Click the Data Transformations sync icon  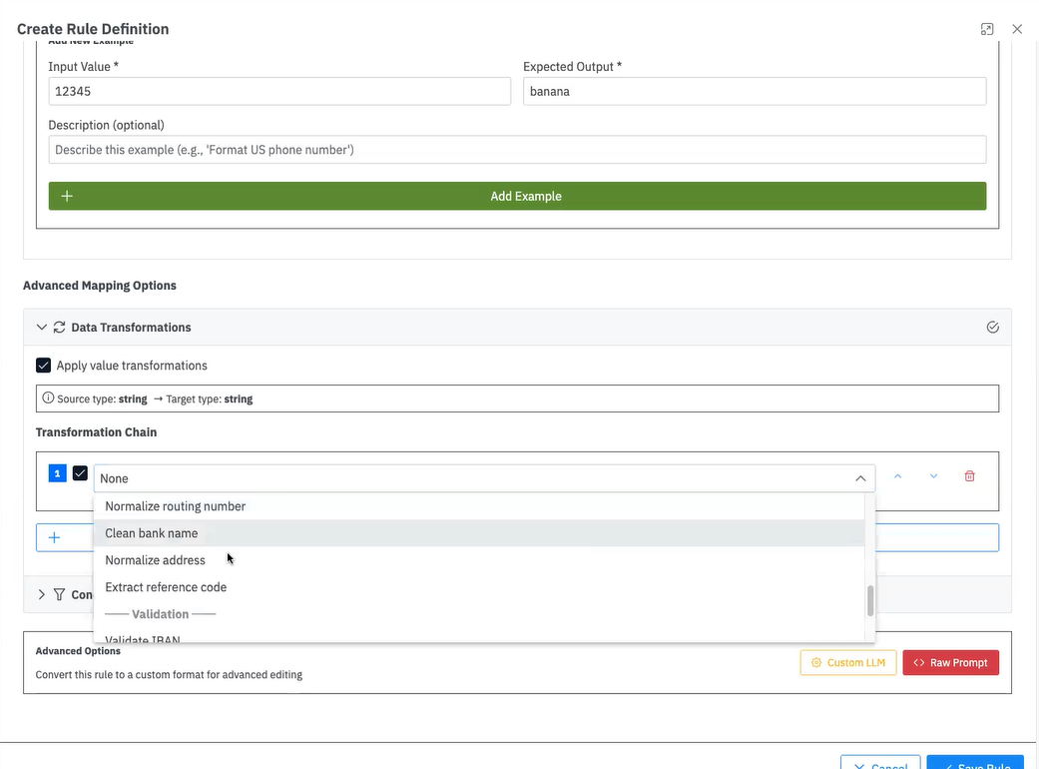[x=59, y=327]
